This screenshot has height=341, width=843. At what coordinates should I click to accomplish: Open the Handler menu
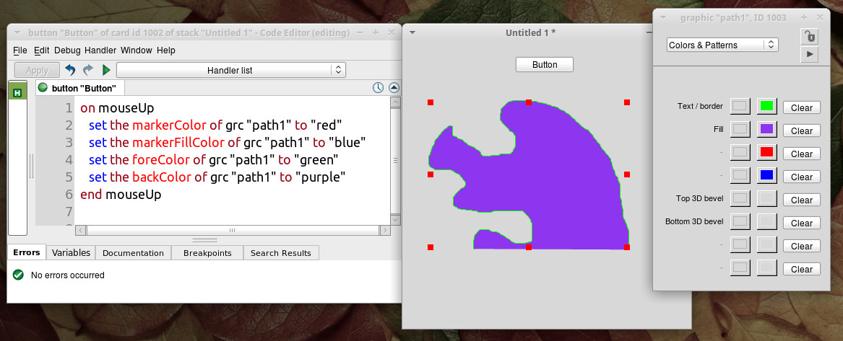(100, 50)
